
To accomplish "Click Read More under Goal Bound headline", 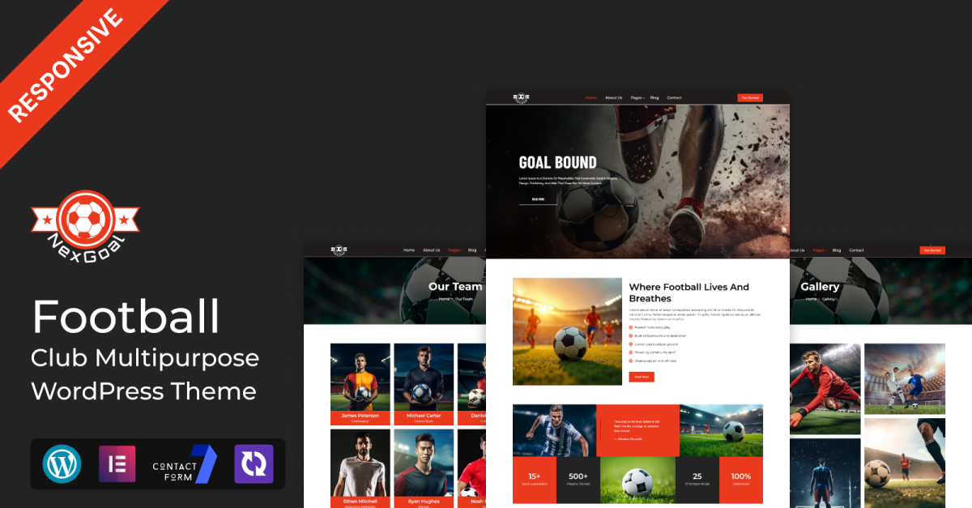I will (538, 199).
